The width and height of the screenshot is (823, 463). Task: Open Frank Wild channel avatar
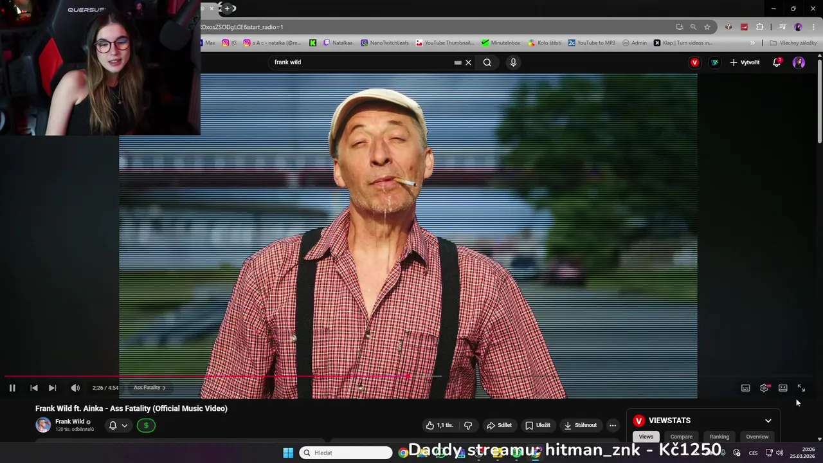[43, 425]
